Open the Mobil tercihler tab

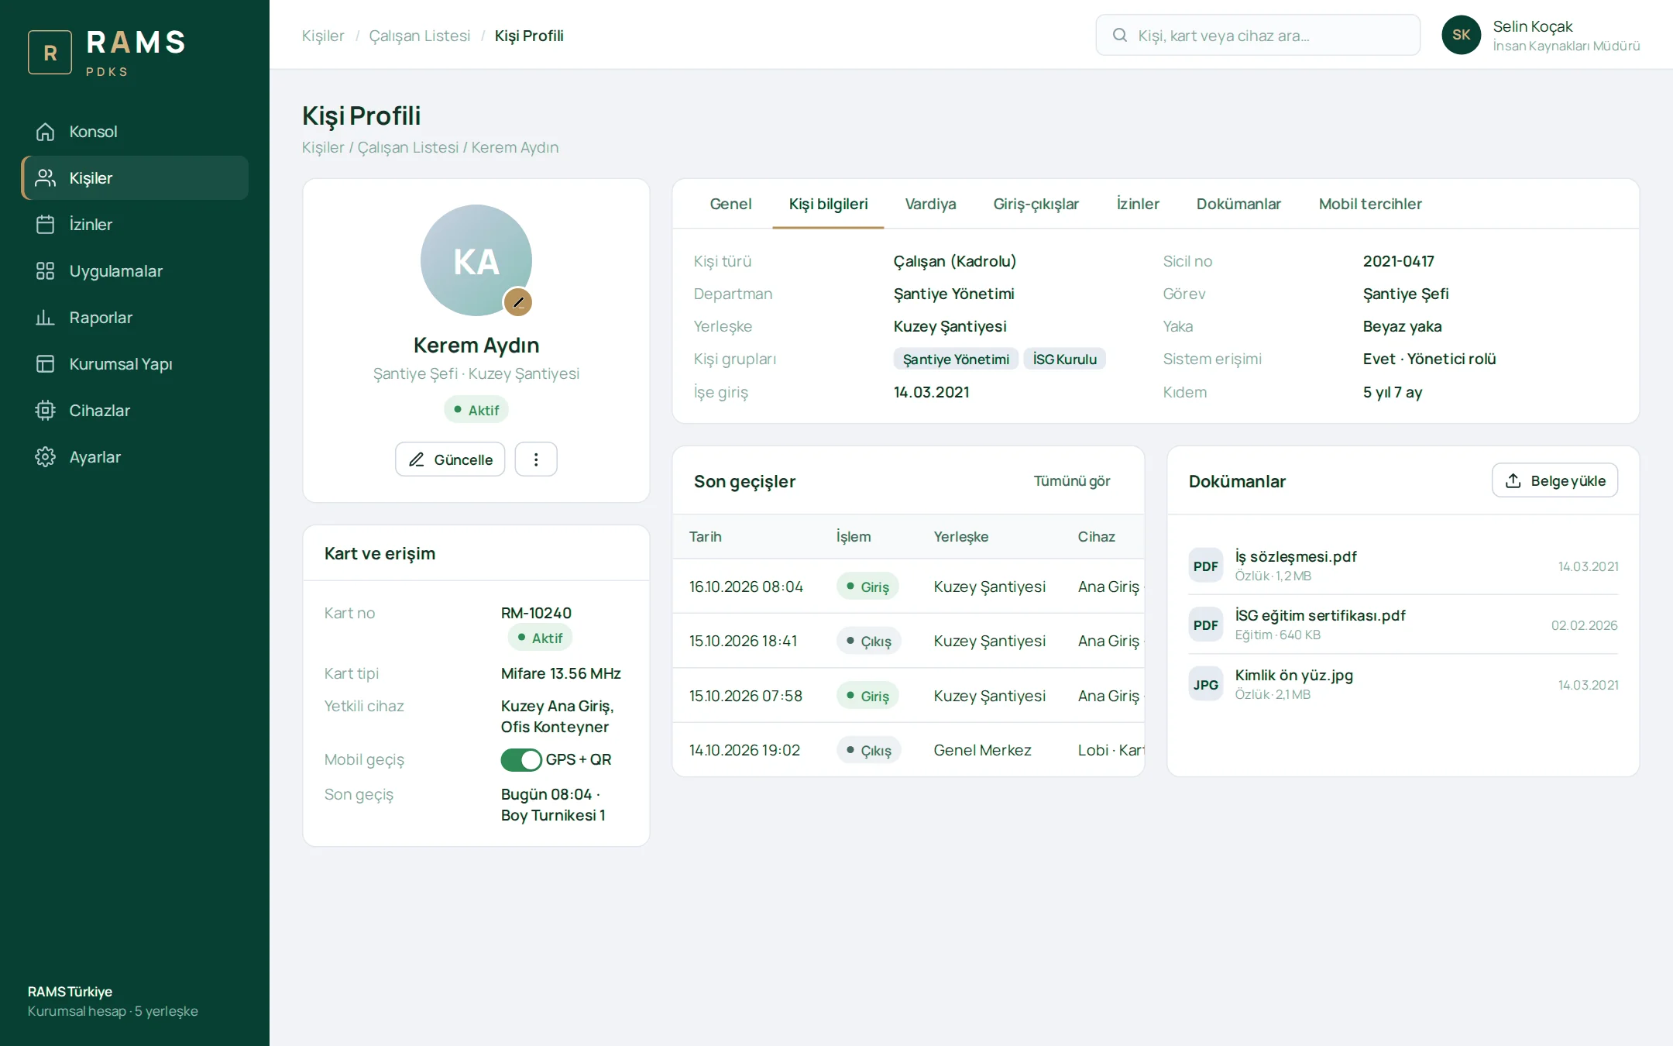[x=1370, y=204]
